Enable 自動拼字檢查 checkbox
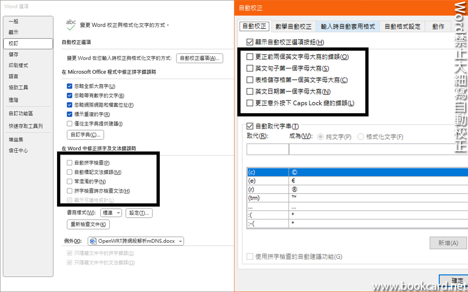468x292 pixels. click(x=69, y=163)
